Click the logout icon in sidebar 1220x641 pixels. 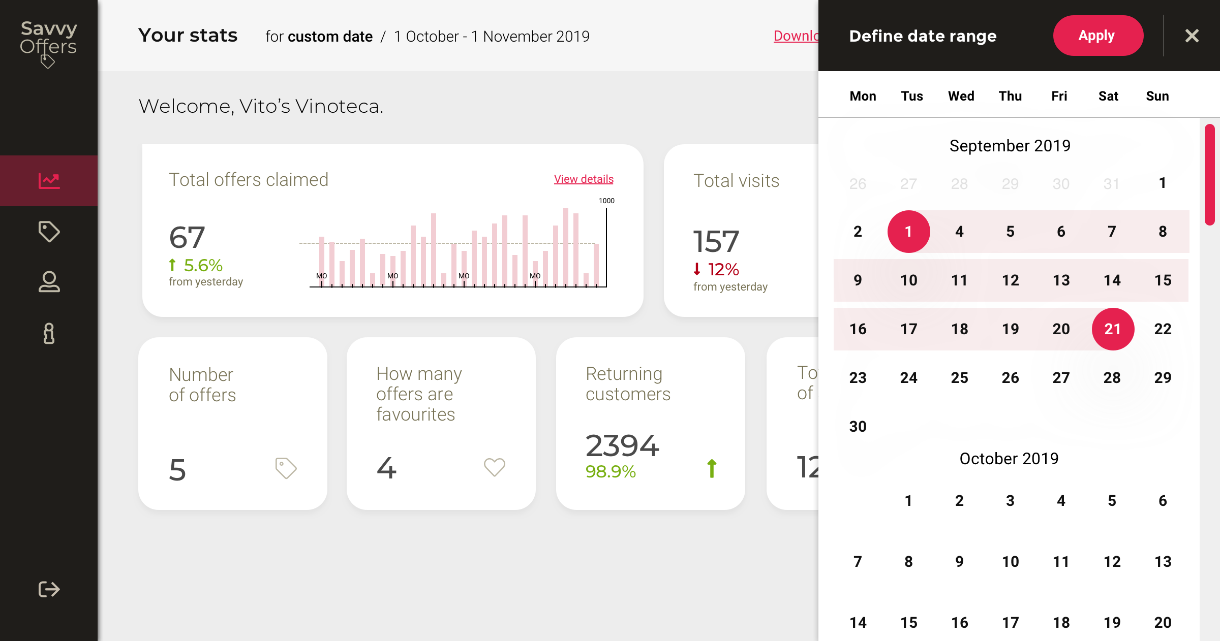[x=49, y=589]
